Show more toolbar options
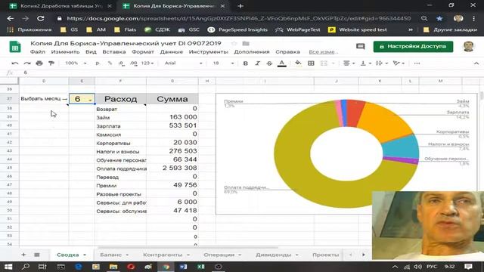The image size is (484, 272). 417,63
